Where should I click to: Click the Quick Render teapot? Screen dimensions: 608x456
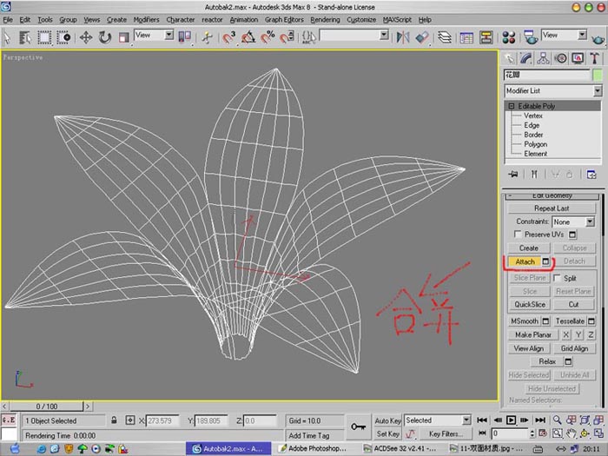[598, 38]
